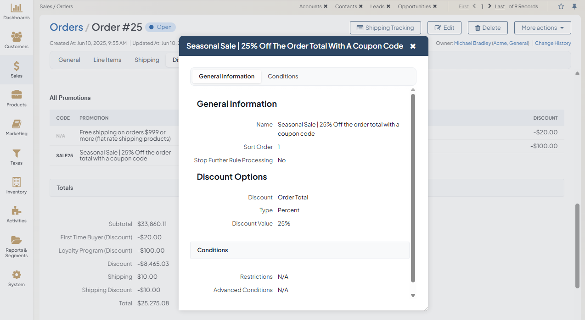Collapse the Conditions section header in dialog
The width and height of the screenshot is (585, 320).
point(299,250)
